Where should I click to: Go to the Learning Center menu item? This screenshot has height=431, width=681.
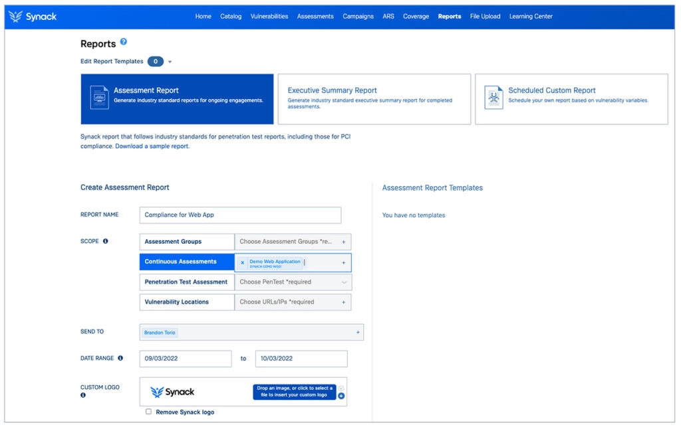[531, 17]
